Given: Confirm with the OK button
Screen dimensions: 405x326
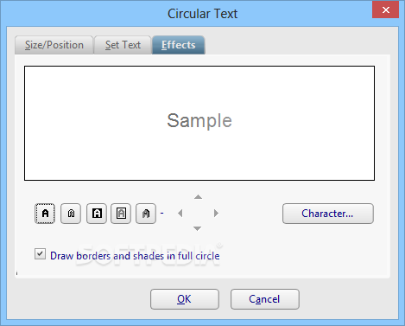Looking at the screenshot, I should click(185, 299).
